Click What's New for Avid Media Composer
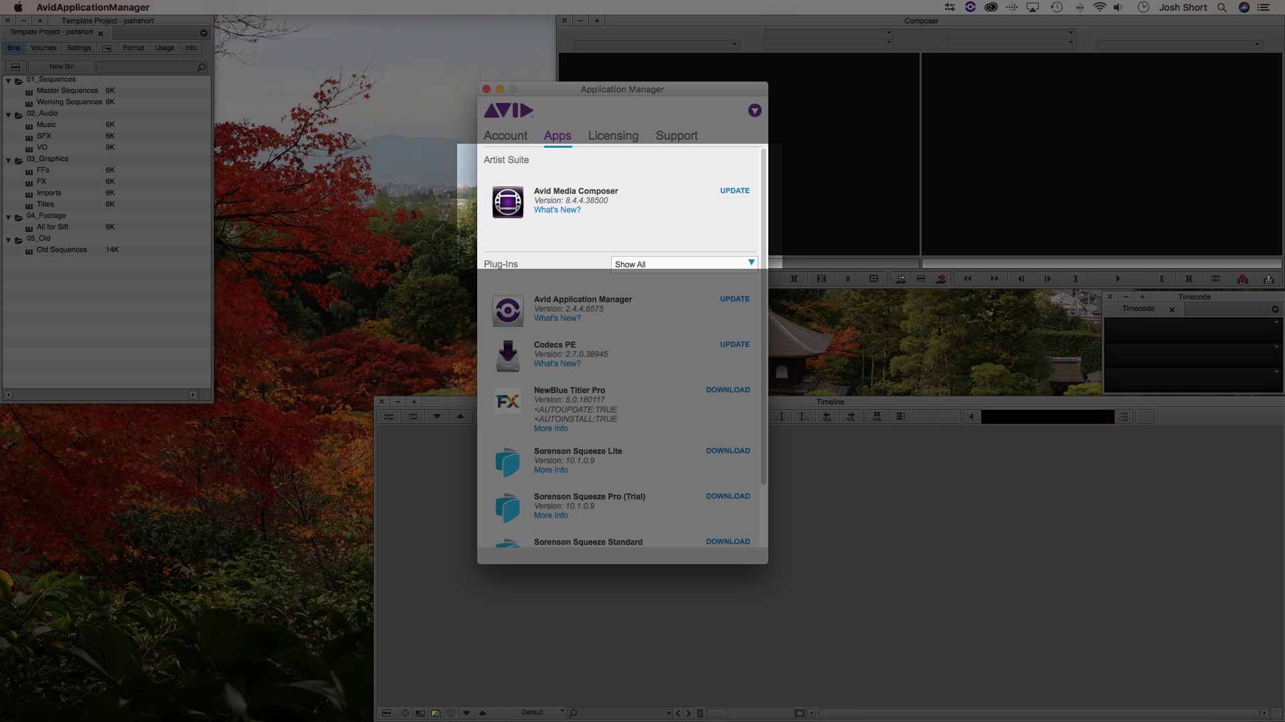 click(556, 210)
